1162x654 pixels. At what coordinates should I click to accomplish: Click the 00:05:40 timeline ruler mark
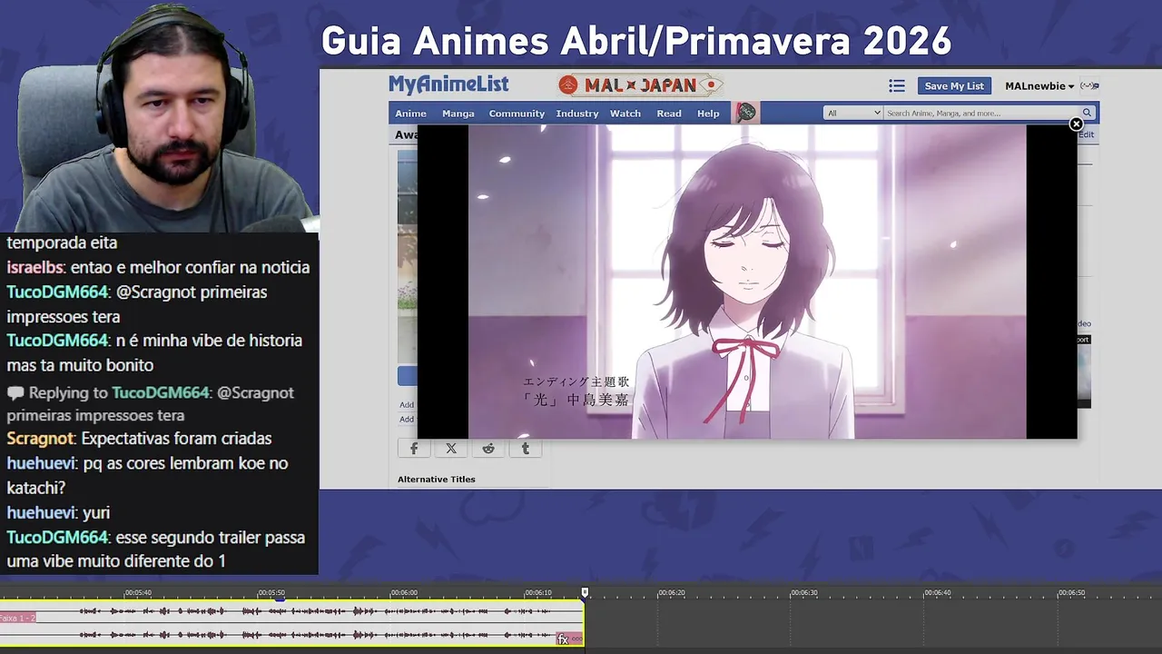[x=138, y=592]
